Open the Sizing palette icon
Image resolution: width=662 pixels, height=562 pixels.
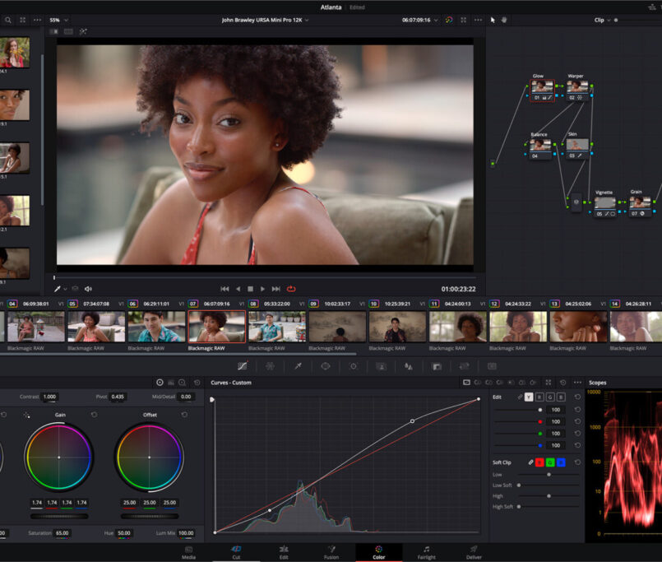(x=465, y=366)
